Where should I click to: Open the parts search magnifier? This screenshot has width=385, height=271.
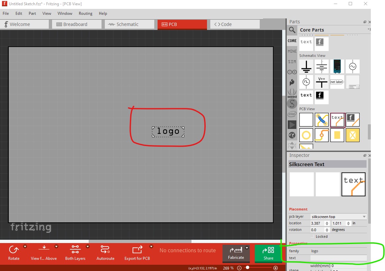[292, 30]
